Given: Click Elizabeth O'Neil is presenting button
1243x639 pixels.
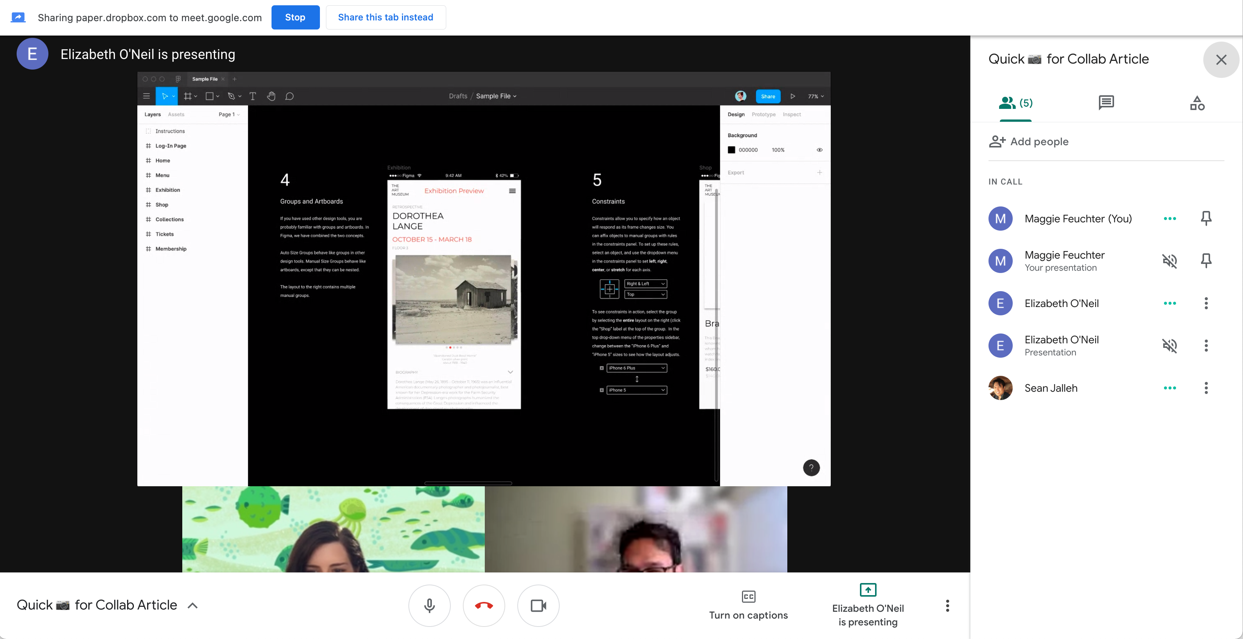Looking at the screenshot, I should tap(867, 605).
